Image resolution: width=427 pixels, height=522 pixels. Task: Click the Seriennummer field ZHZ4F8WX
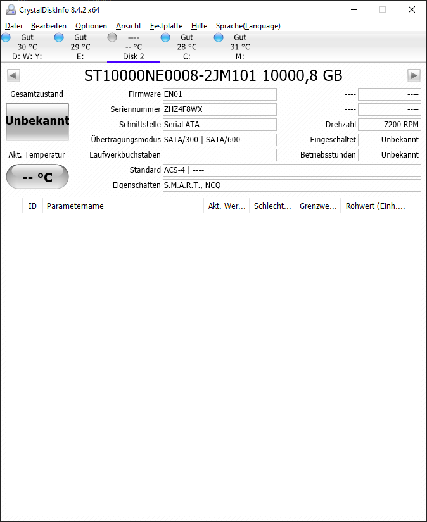tap(220, 109)
